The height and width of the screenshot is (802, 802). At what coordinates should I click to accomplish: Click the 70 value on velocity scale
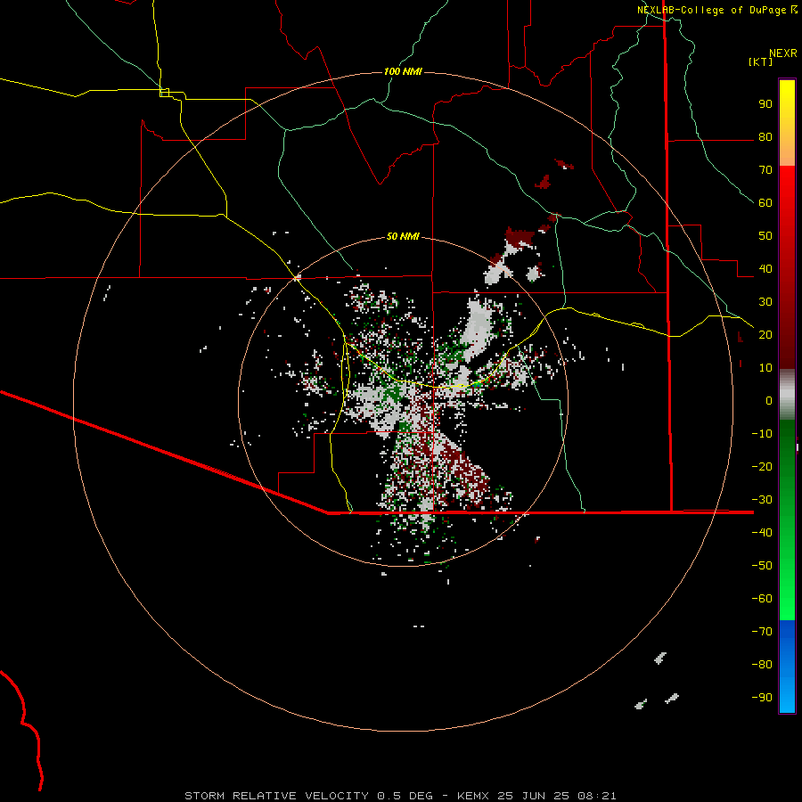pos(765,170)
